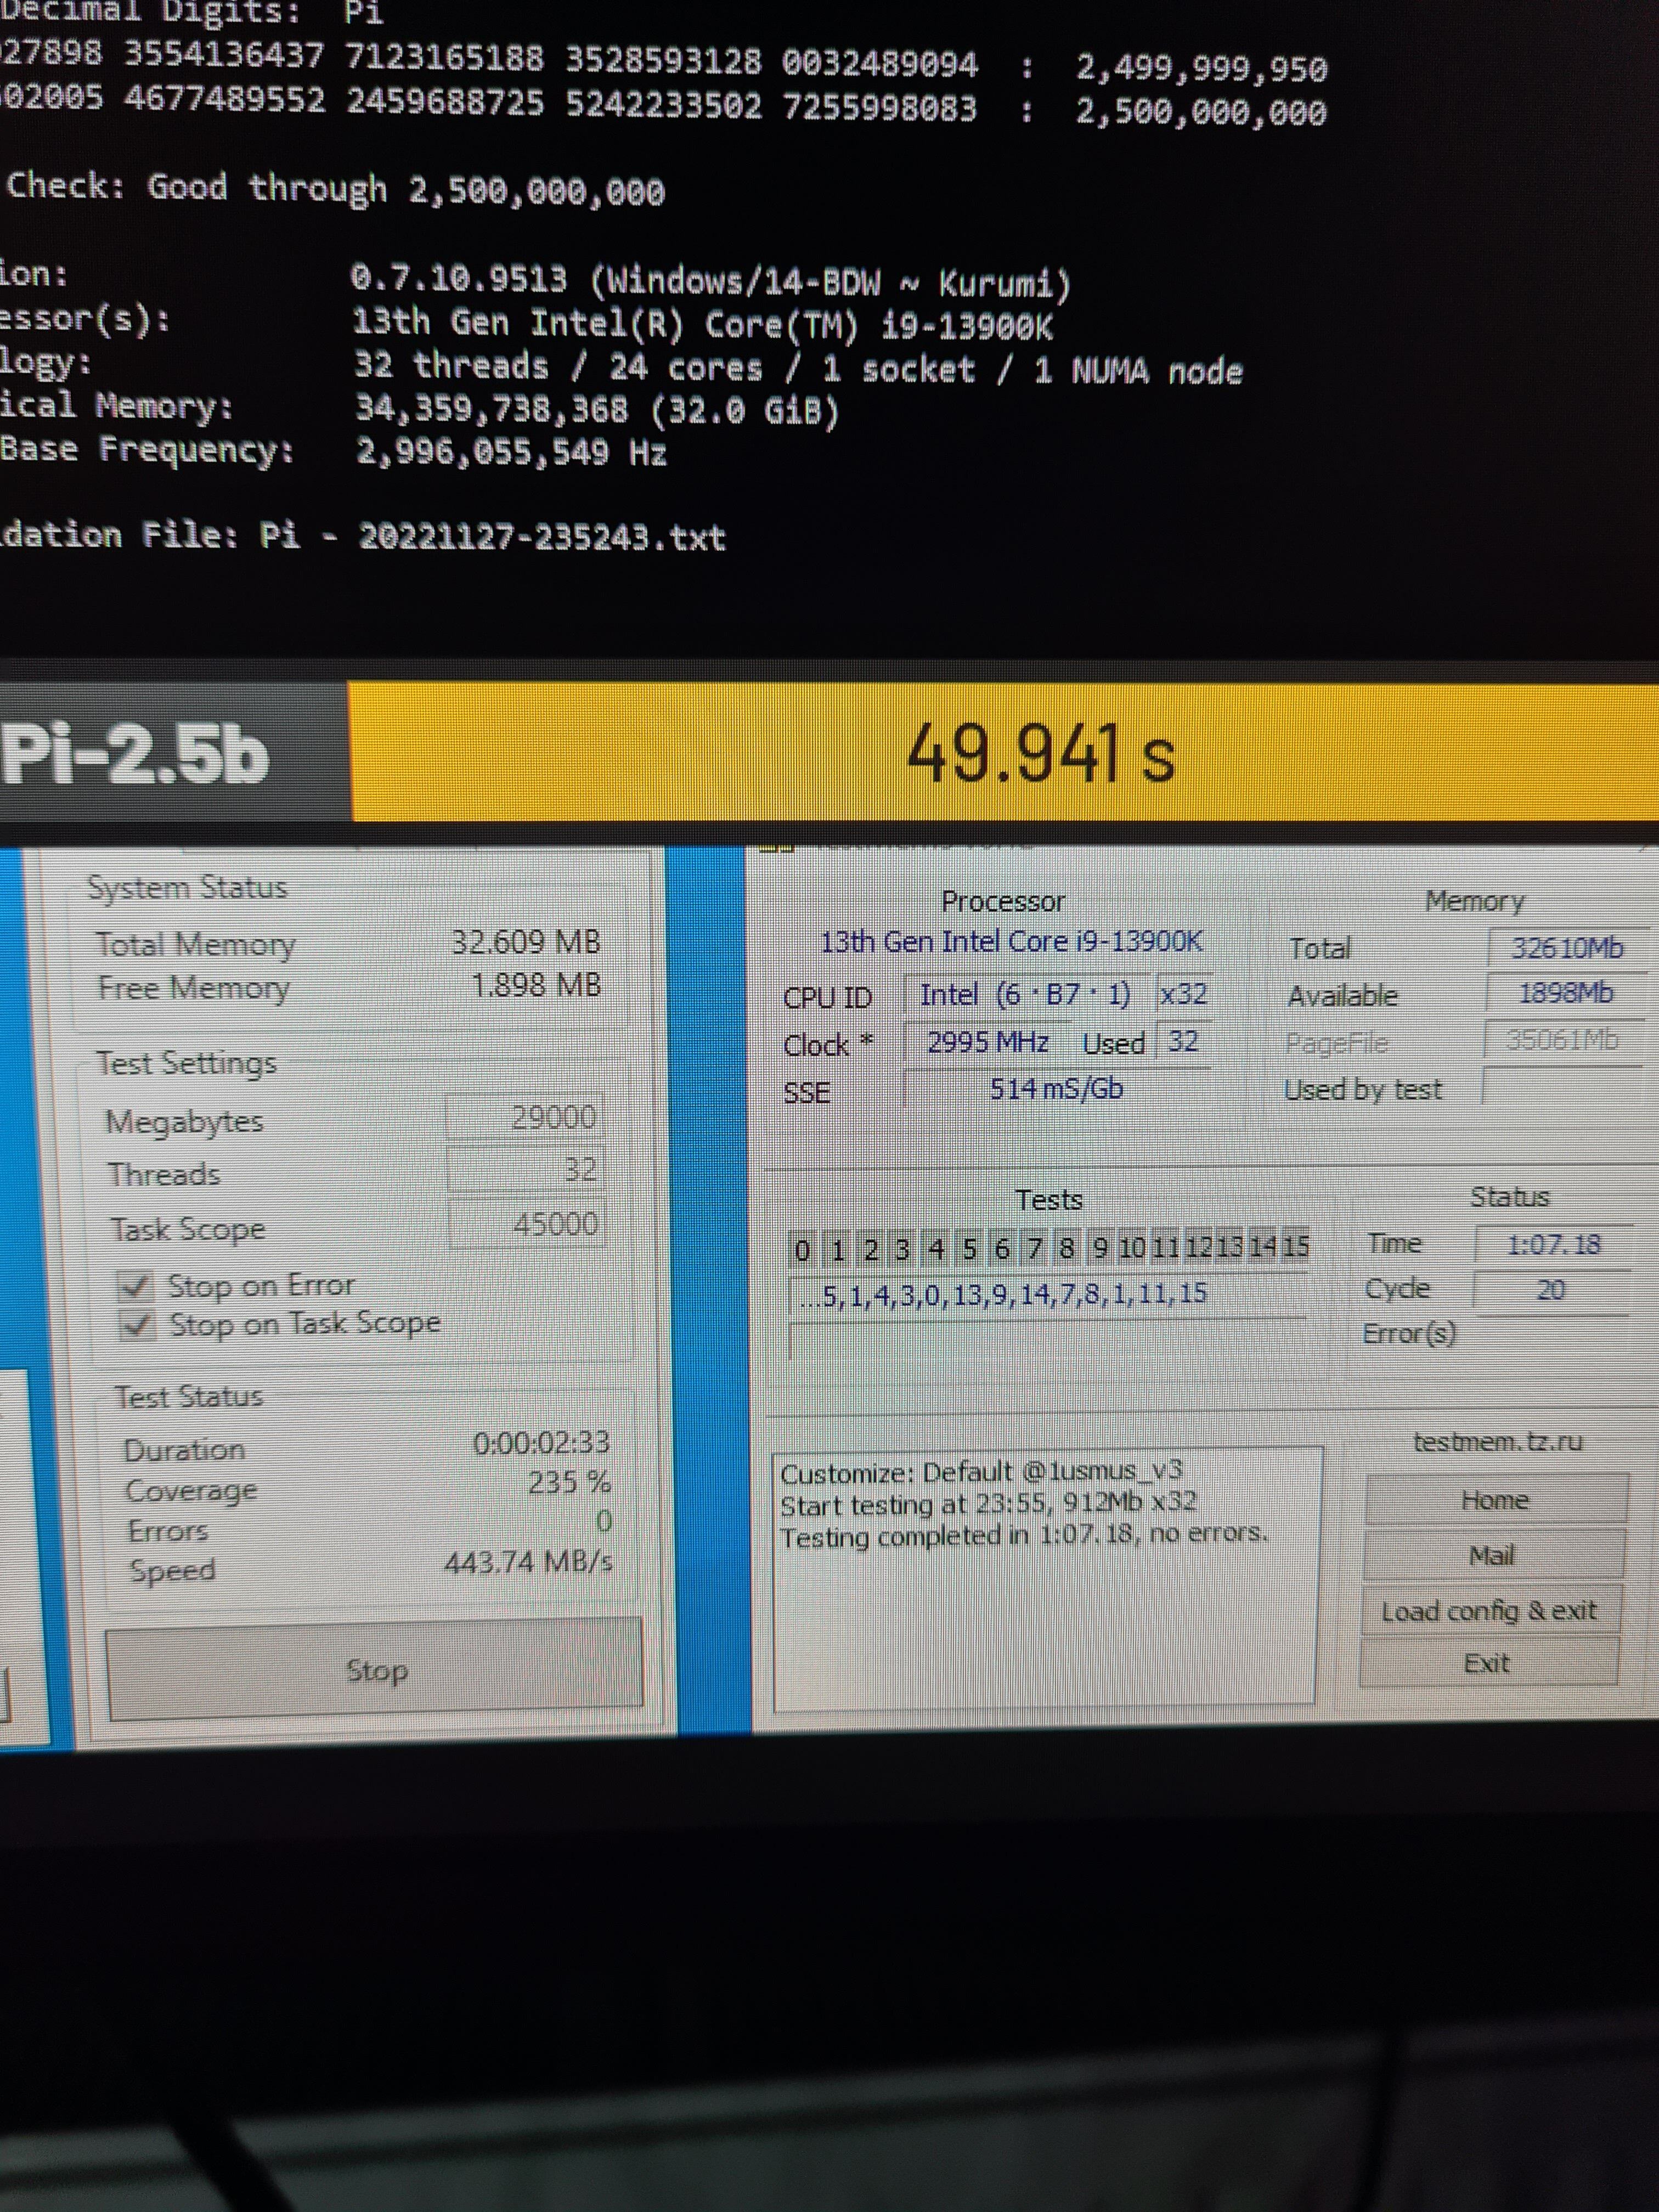Click the PageFile value 35061Mb
Image resolution: width=1659 pixels, height=2212 pixels.
1563,1040
